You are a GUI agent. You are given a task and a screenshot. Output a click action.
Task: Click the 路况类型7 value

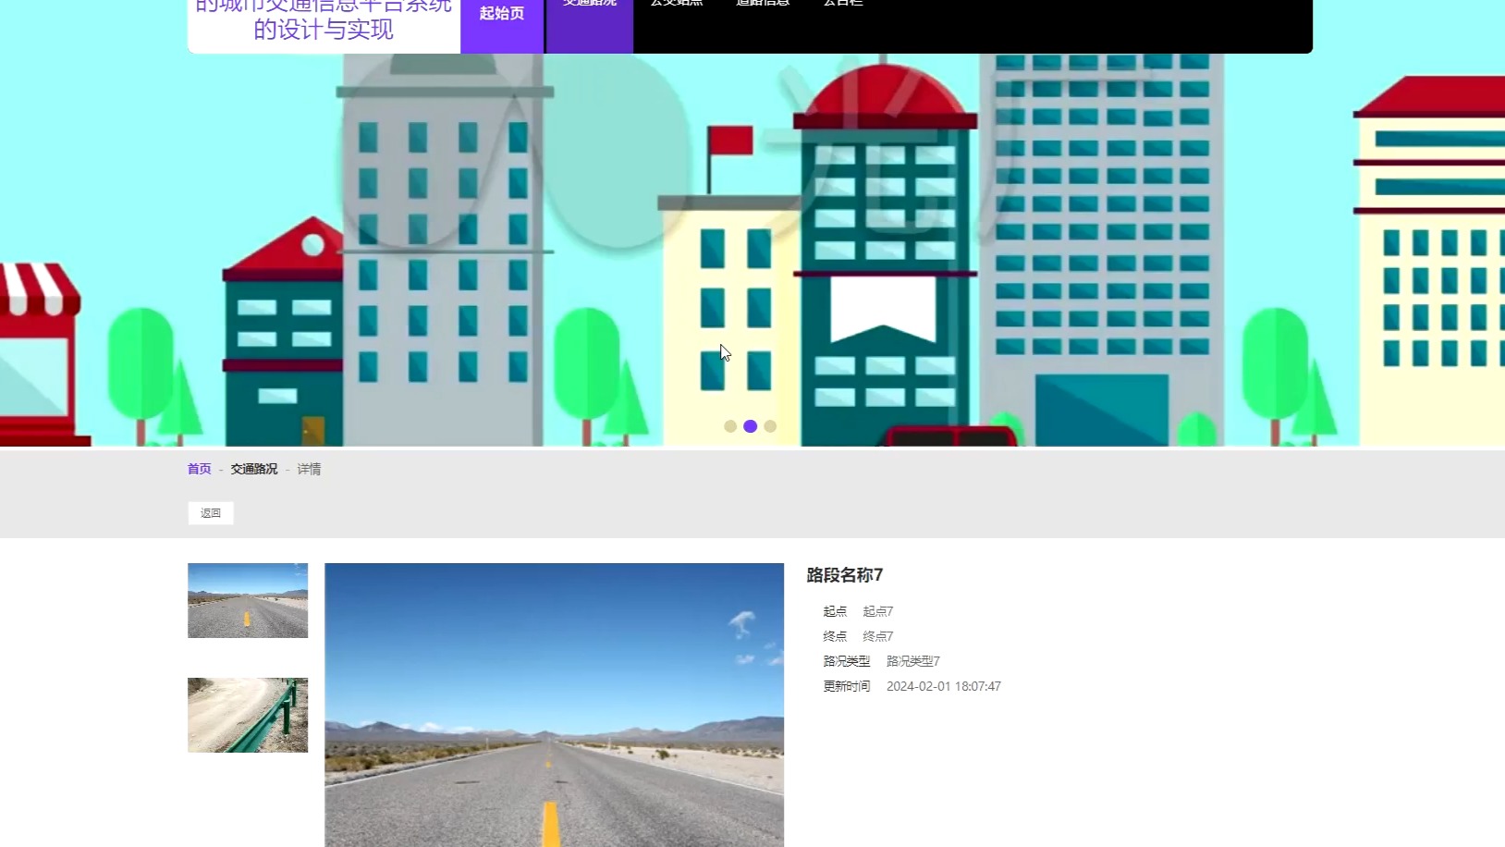coord(913,661)
